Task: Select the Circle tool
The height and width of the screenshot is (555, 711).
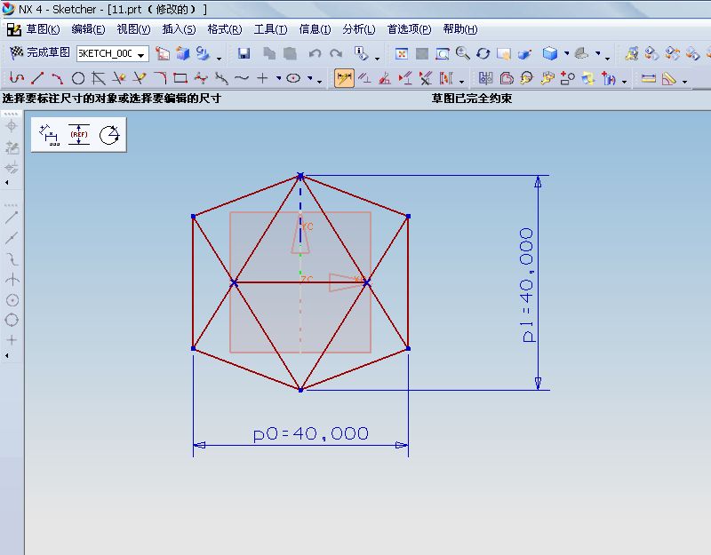Action: tap(78, 78)
